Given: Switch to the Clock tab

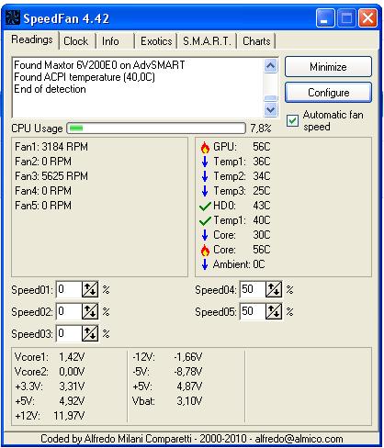Looking at the screenshot, I should [x=76, y=41].
